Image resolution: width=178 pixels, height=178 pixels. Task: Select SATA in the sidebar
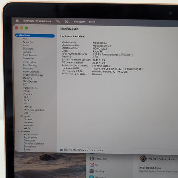pyautogui.click(x=27, y=101)
